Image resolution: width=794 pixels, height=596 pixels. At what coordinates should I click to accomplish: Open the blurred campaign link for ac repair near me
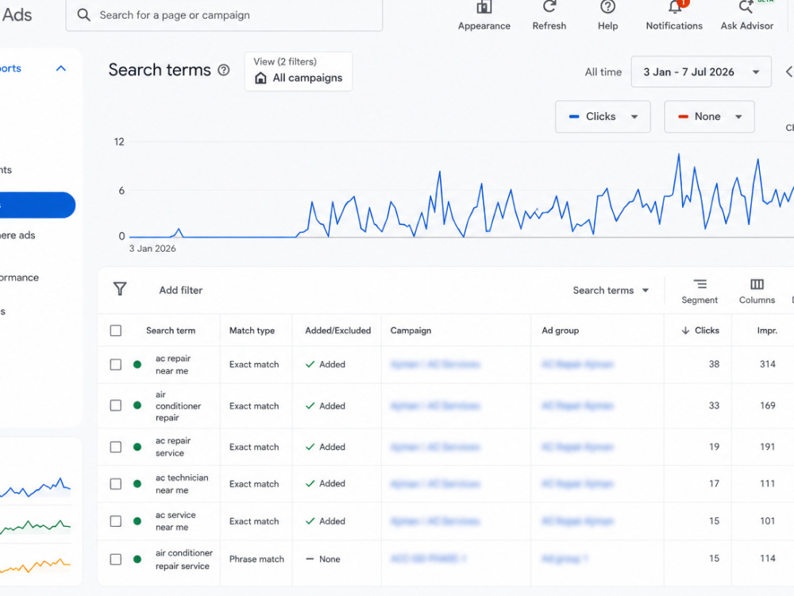point(435,365)
